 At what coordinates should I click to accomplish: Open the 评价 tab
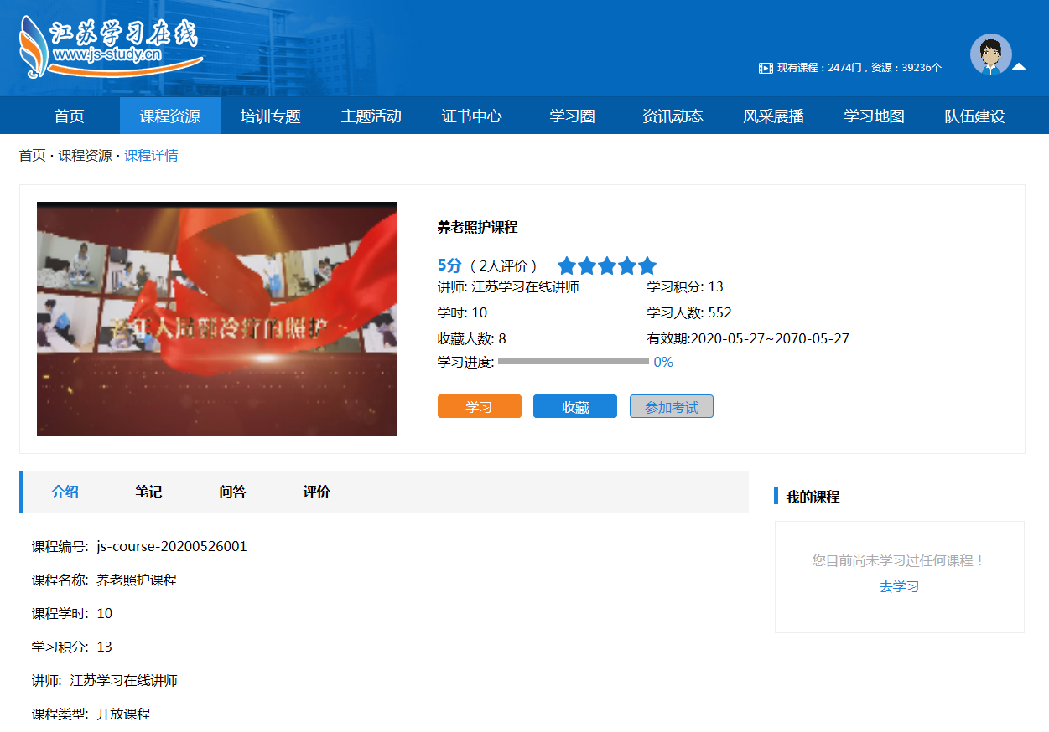click(x=316, y=492)
